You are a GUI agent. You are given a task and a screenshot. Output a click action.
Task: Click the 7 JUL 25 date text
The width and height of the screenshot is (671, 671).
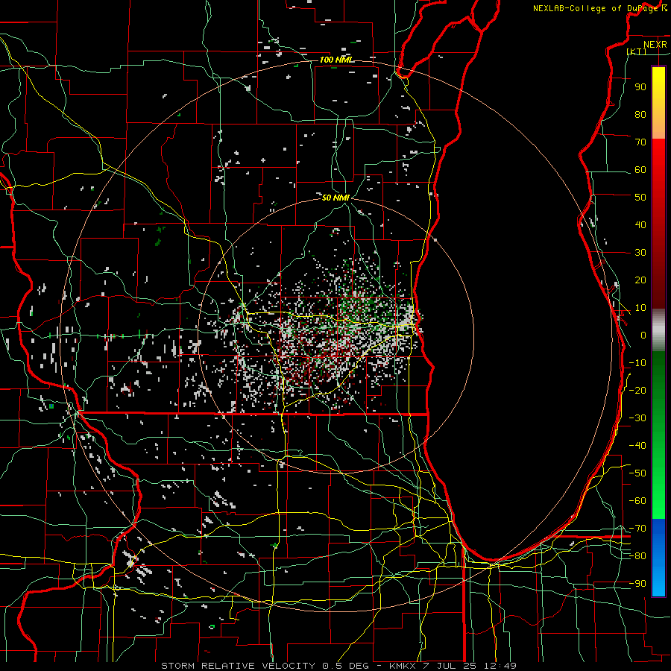[450, 666]
